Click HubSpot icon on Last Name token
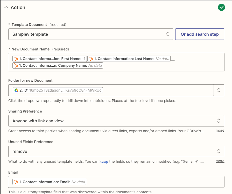The height and width of the screenshot is (194, 232). click(x=91, y=59)
